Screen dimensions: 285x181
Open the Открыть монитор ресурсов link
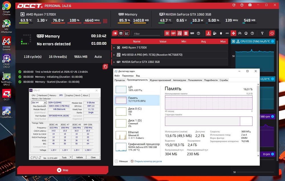tap(148, 161)
